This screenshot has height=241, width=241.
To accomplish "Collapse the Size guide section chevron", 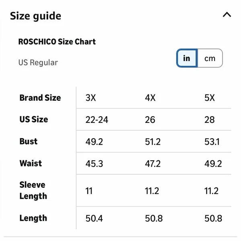I will [x=227, y=15].
